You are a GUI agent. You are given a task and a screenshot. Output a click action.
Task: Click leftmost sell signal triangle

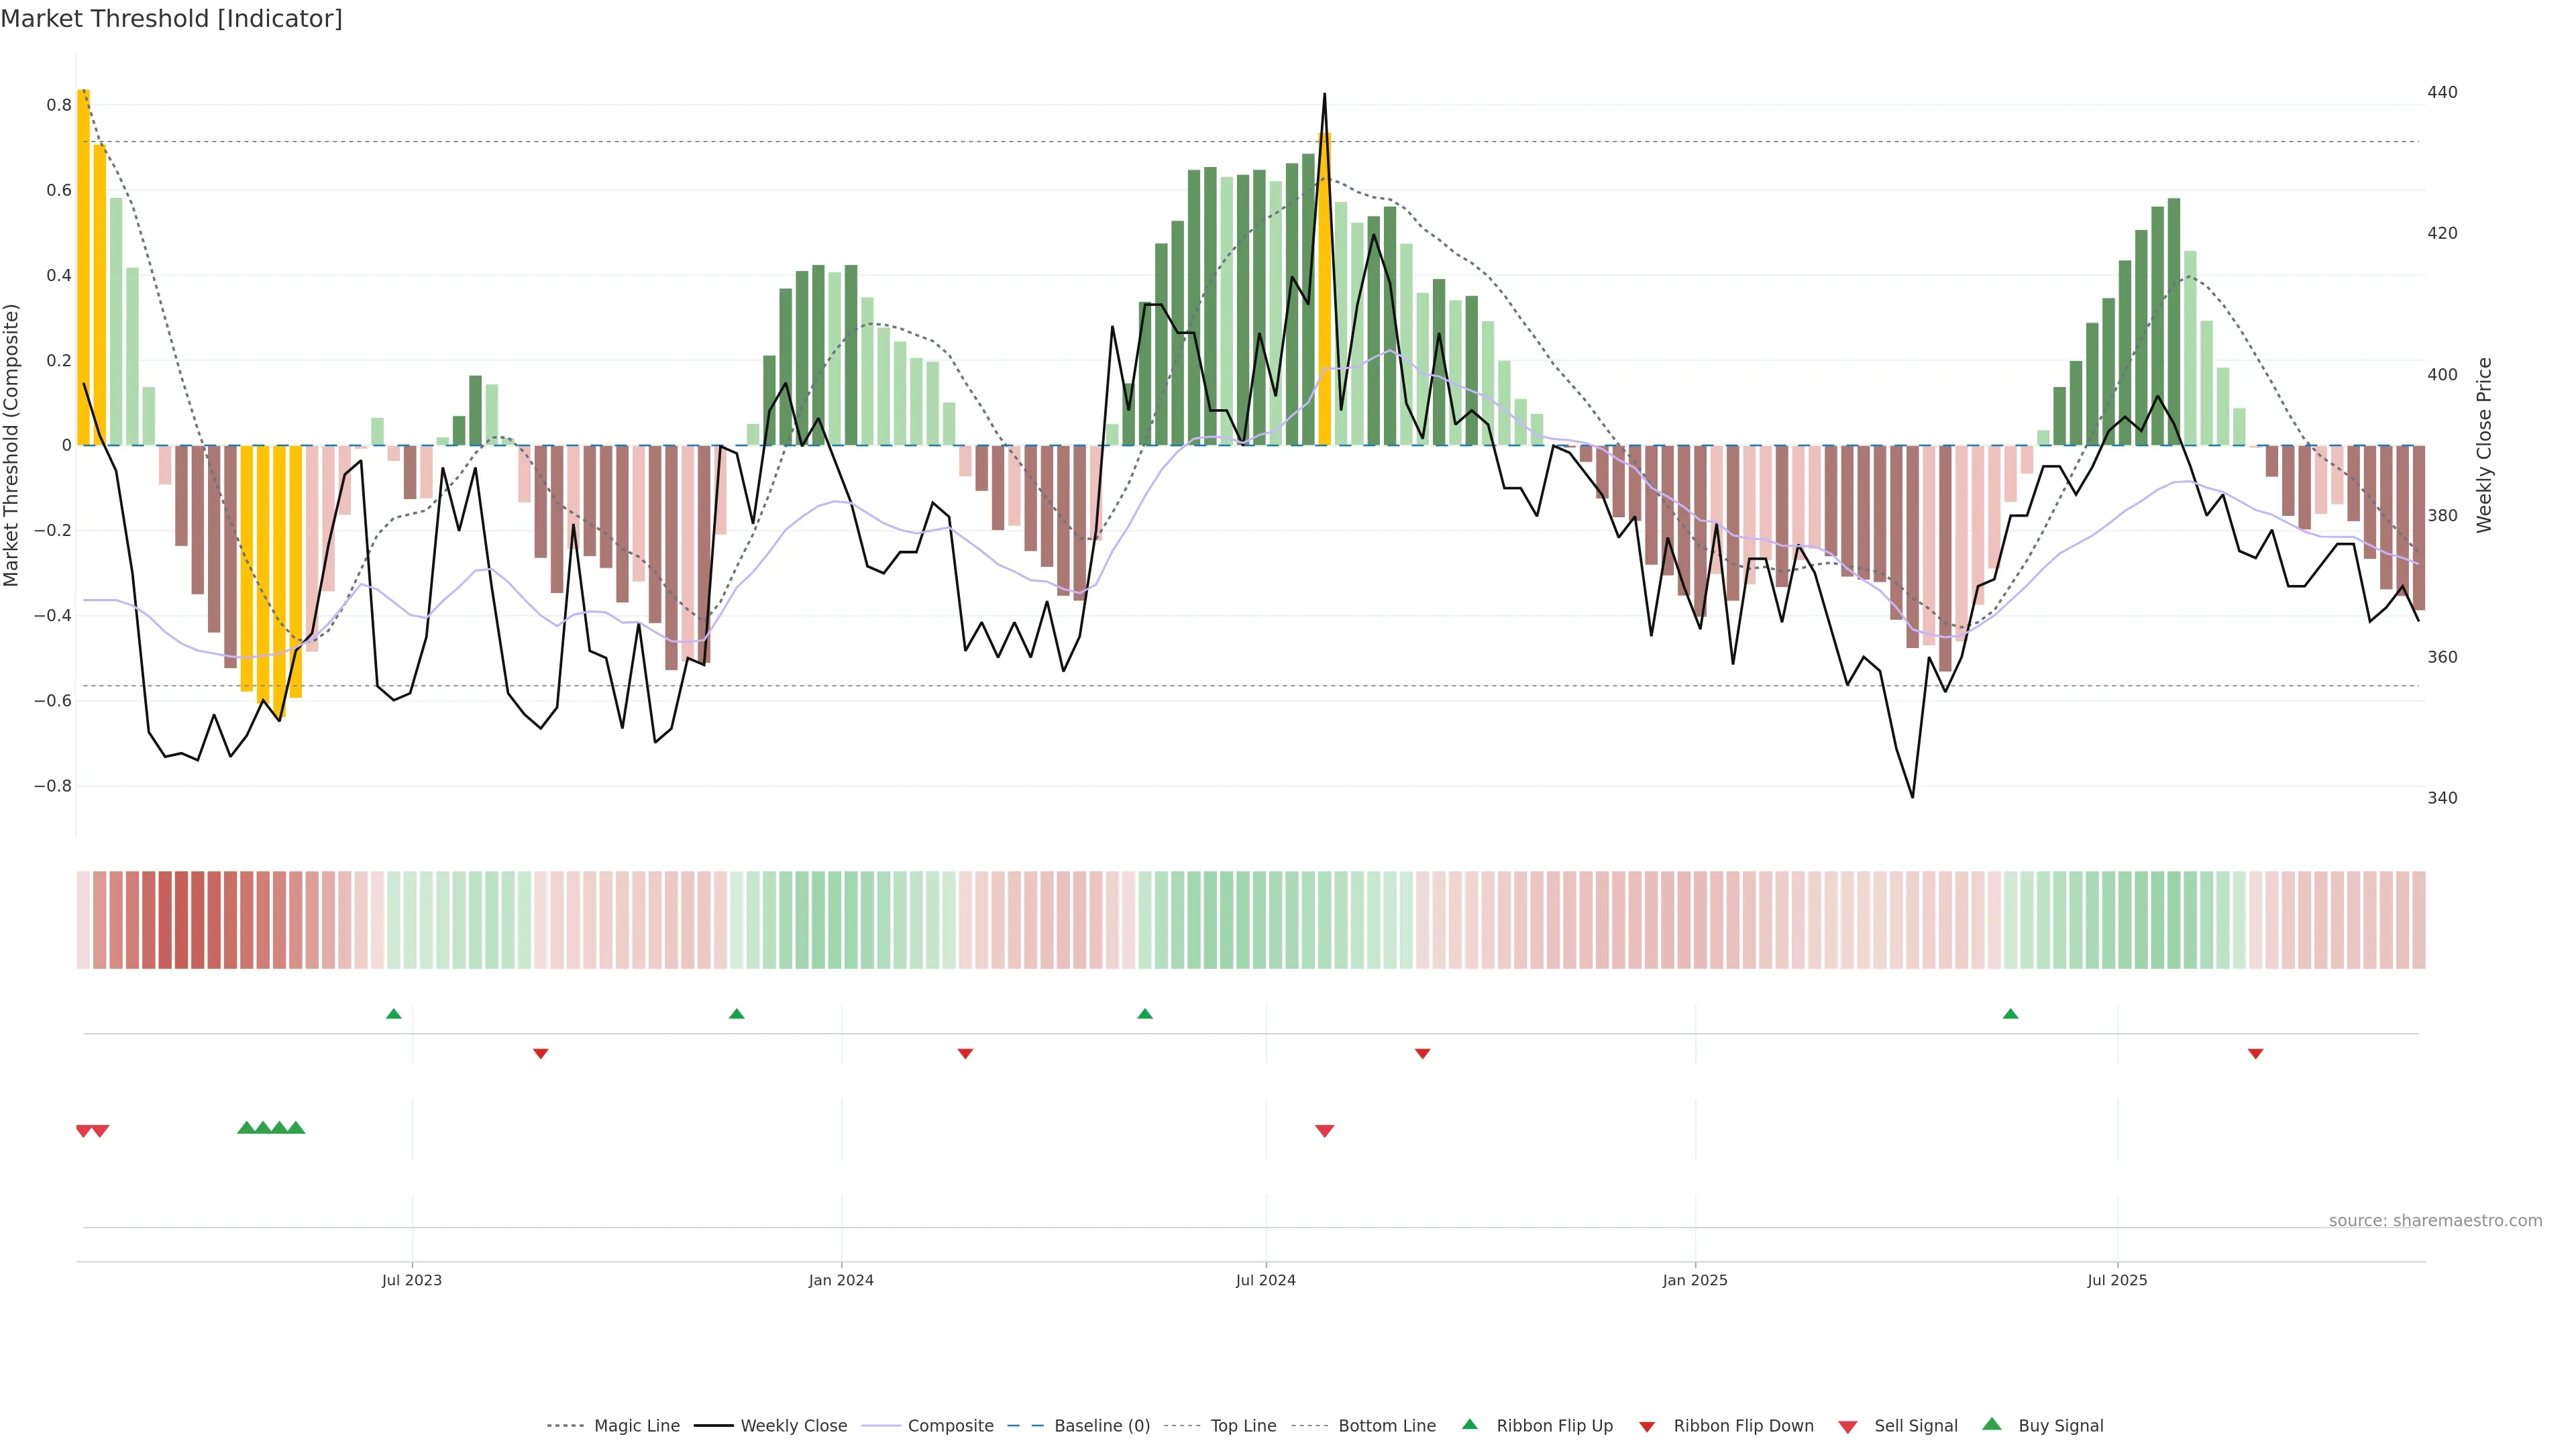coord(84,1131)
